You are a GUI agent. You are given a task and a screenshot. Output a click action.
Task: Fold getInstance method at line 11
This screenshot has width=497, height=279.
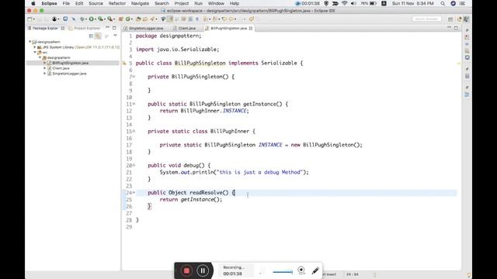(x=134, y=104)
